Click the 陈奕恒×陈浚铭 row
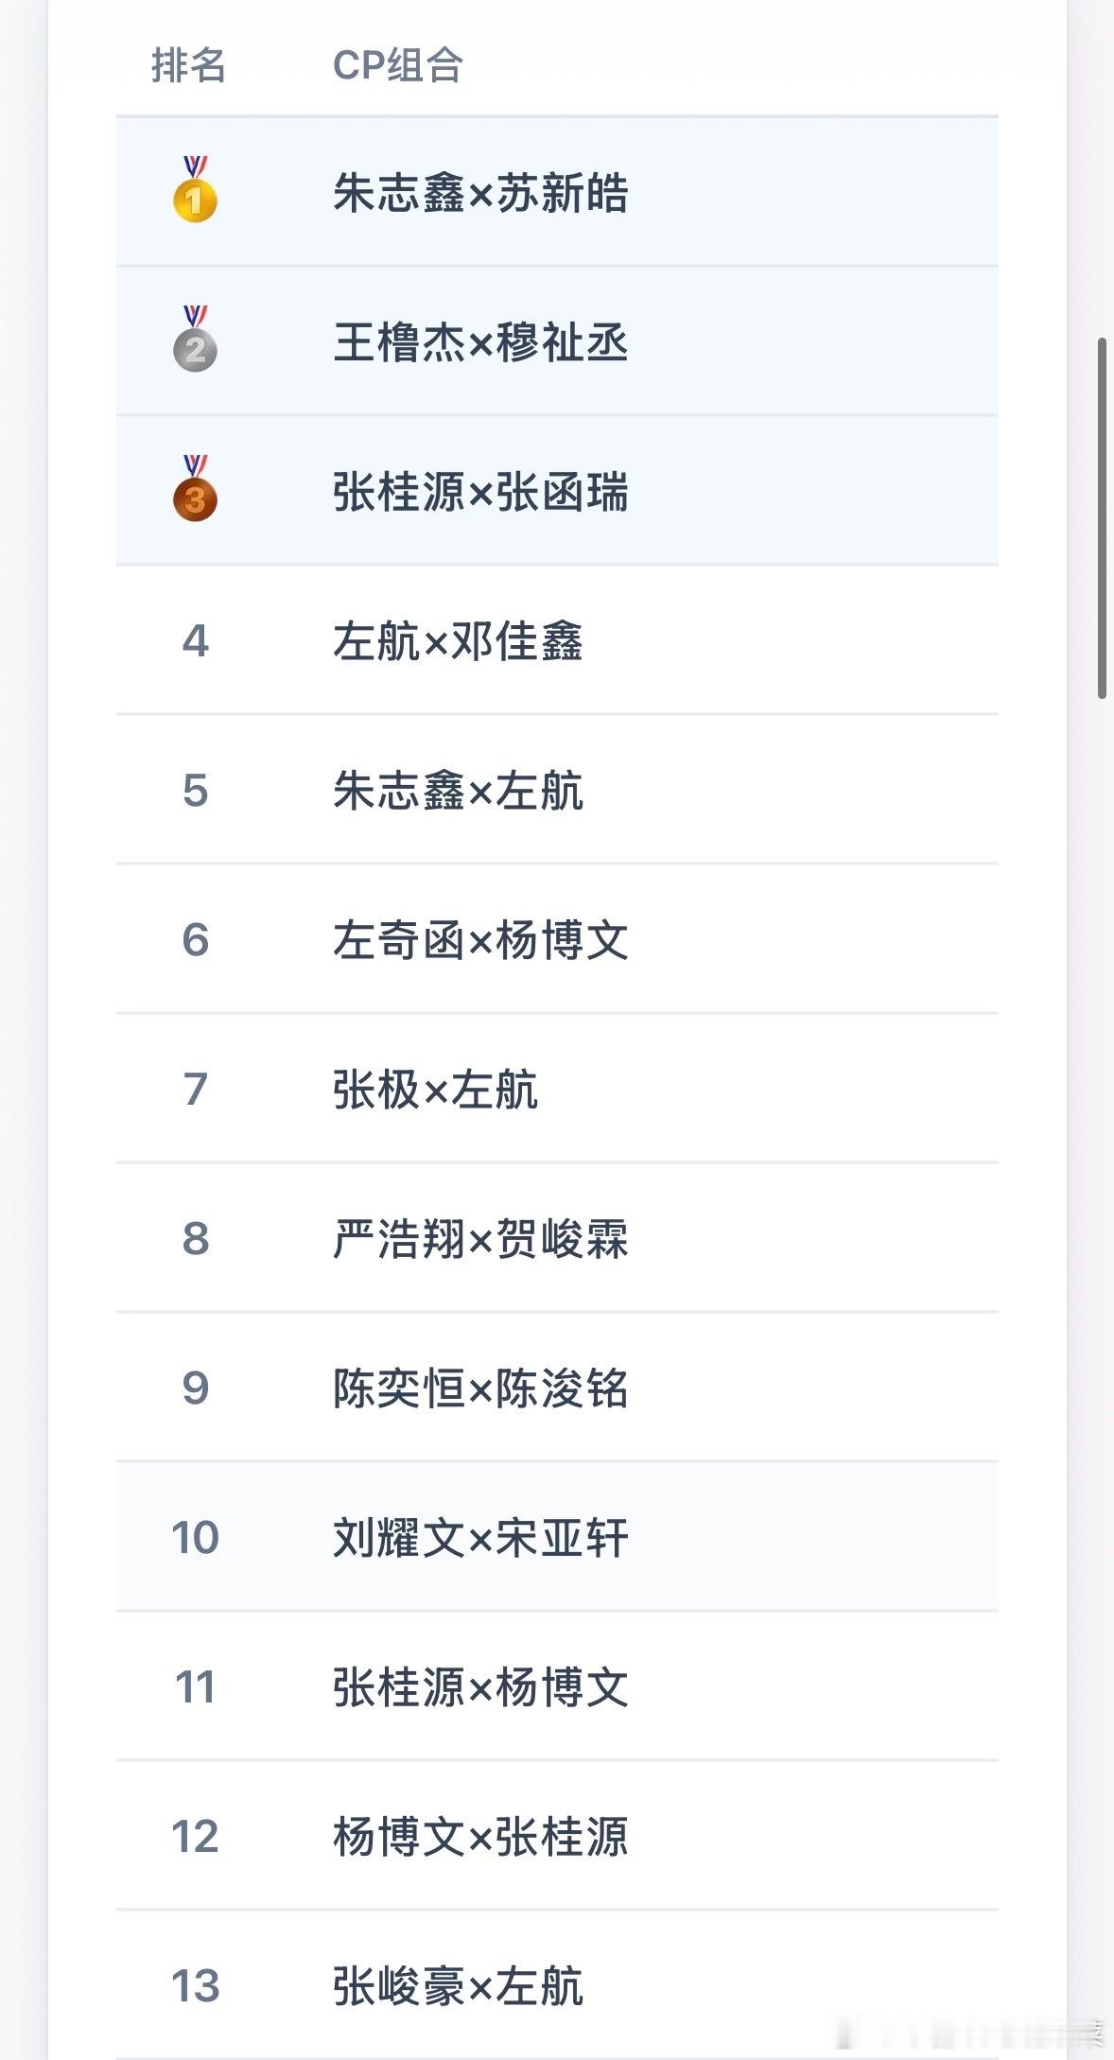1114x2060 pixels. tap(557, 1388)
